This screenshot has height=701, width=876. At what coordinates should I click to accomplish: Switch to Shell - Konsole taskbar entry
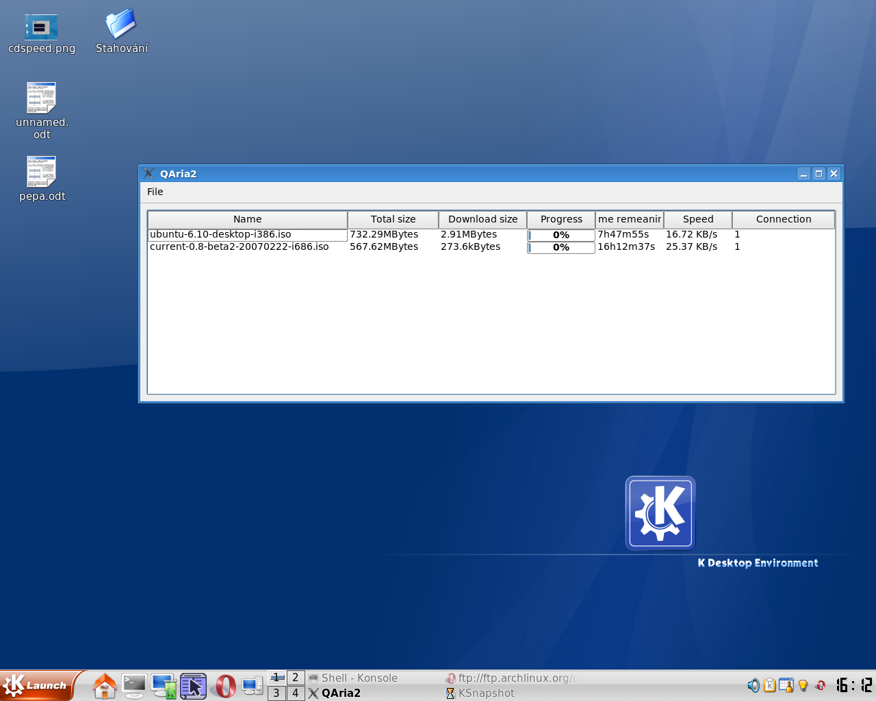pyautogui.click(x=374, y=678)
